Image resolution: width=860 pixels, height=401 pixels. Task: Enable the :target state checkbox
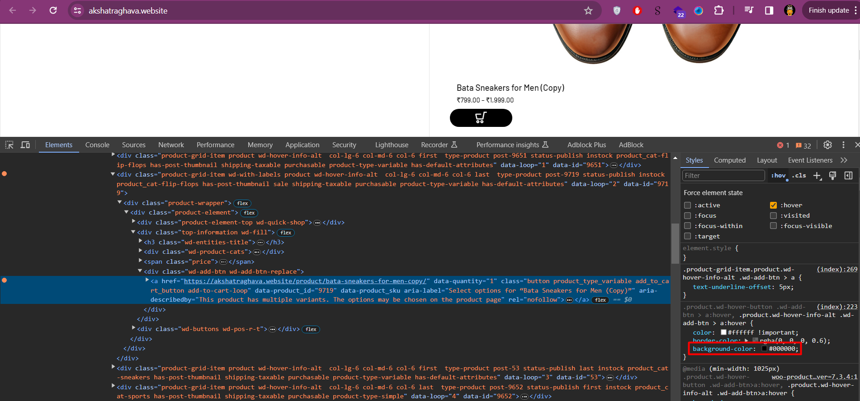(687, 236)
